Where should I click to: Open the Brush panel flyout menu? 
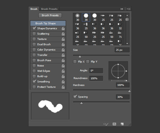(x=129, y=9)
